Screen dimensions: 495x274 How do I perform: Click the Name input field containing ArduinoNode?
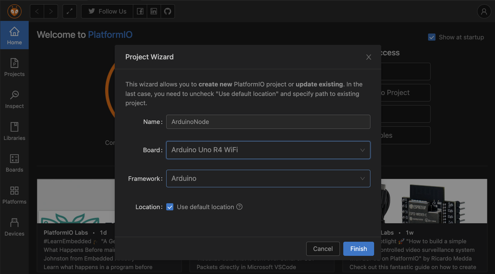(268, 122)
